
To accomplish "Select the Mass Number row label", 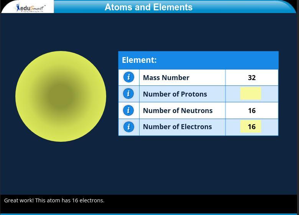I will pos(166,77).
